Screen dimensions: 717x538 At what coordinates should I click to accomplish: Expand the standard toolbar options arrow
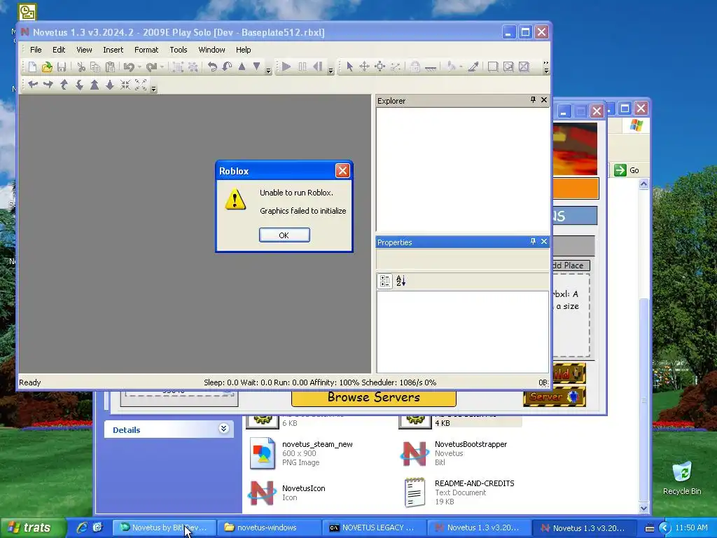pyautogui.click(x=268, y=71)
